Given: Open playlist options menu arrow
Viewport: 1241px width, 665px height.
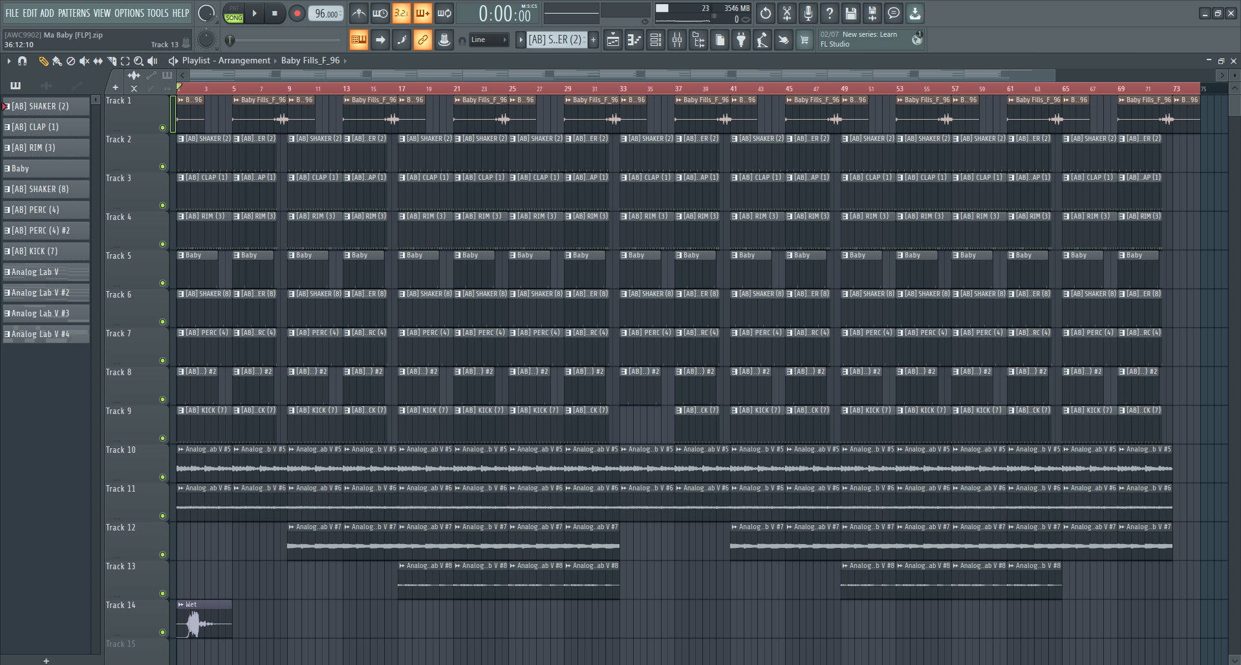Looking at the screenshot, I should click(x=9, y=61).
